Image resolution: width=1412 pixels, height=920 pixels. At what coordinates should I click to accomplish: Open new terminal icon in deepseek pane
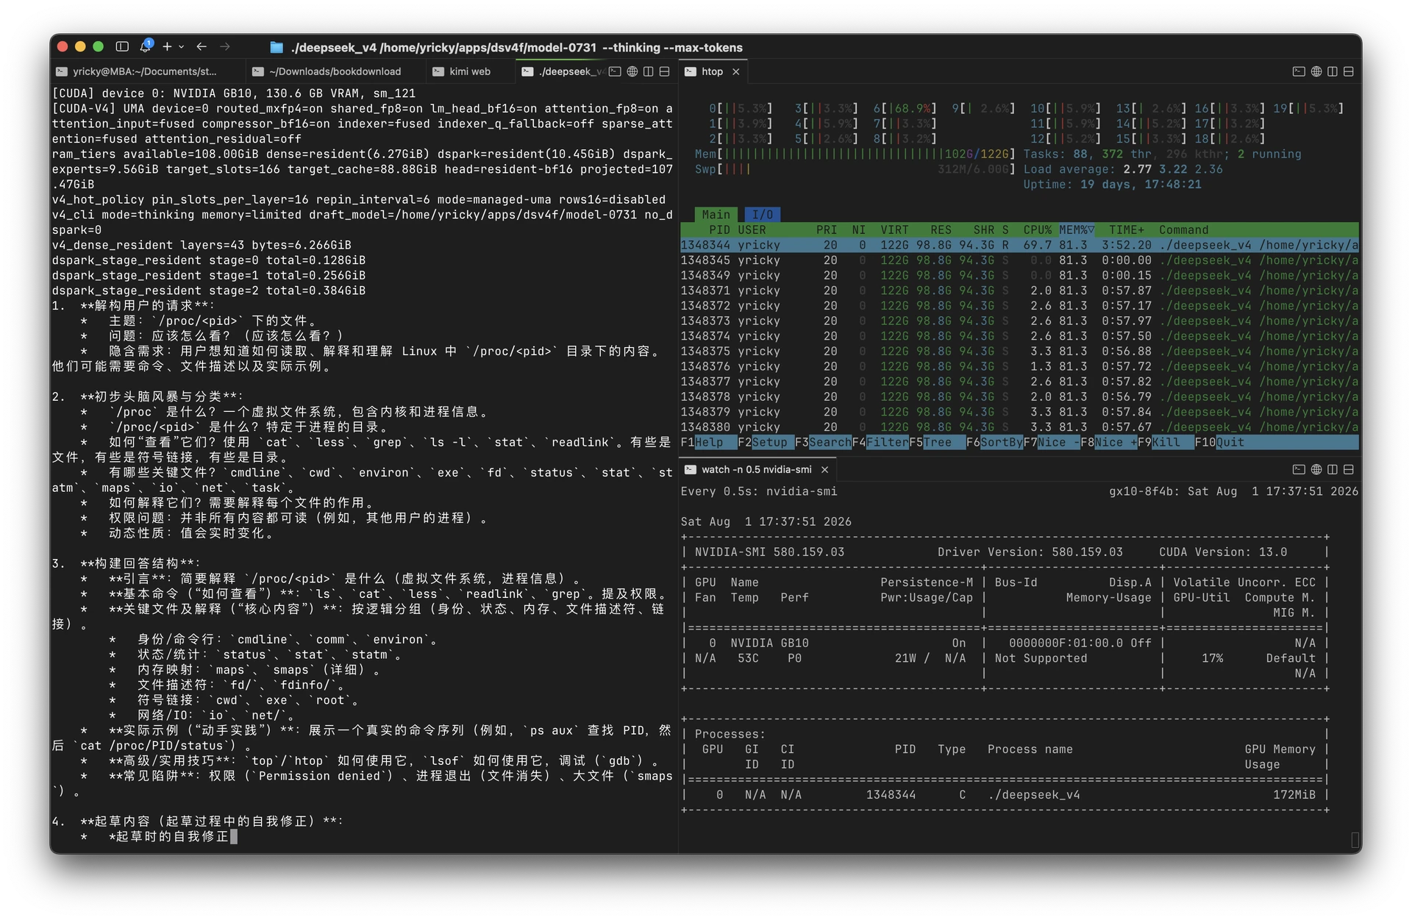(x=615, y=71)
